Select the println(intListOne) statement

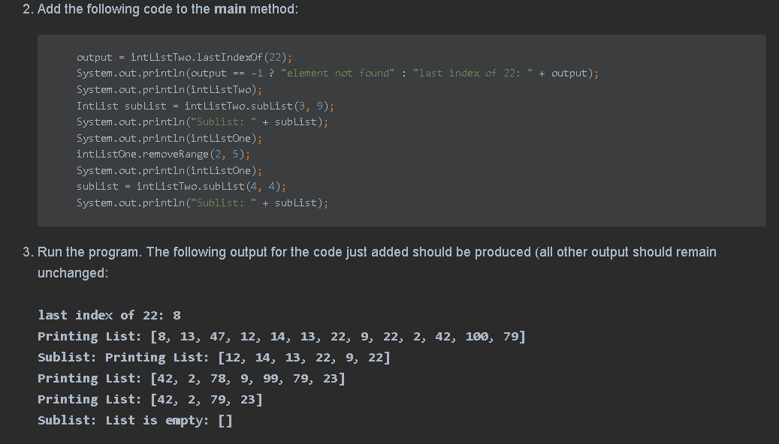(x=168, y=137)
